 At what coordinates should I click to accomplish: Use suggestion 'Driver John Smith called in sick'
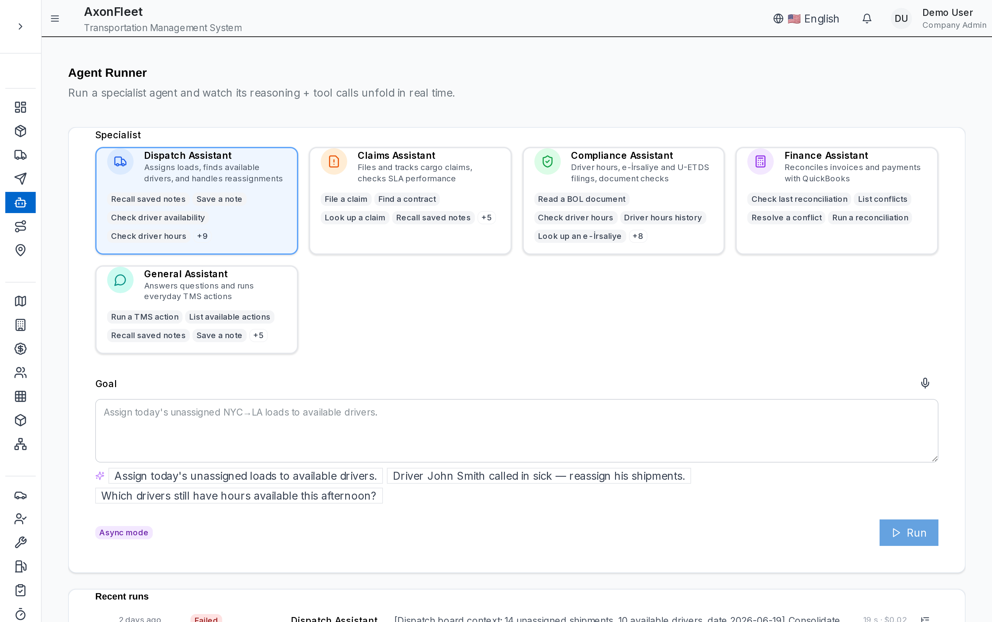(539, 476)
